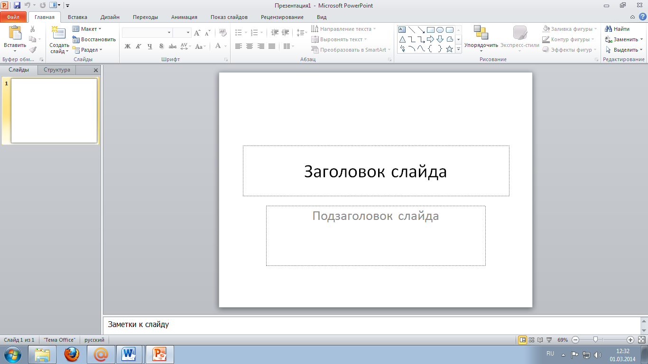648x364 pixels.
Task: Click the Paste (Вставить) clipboard icon
Action: coord(15,33)
